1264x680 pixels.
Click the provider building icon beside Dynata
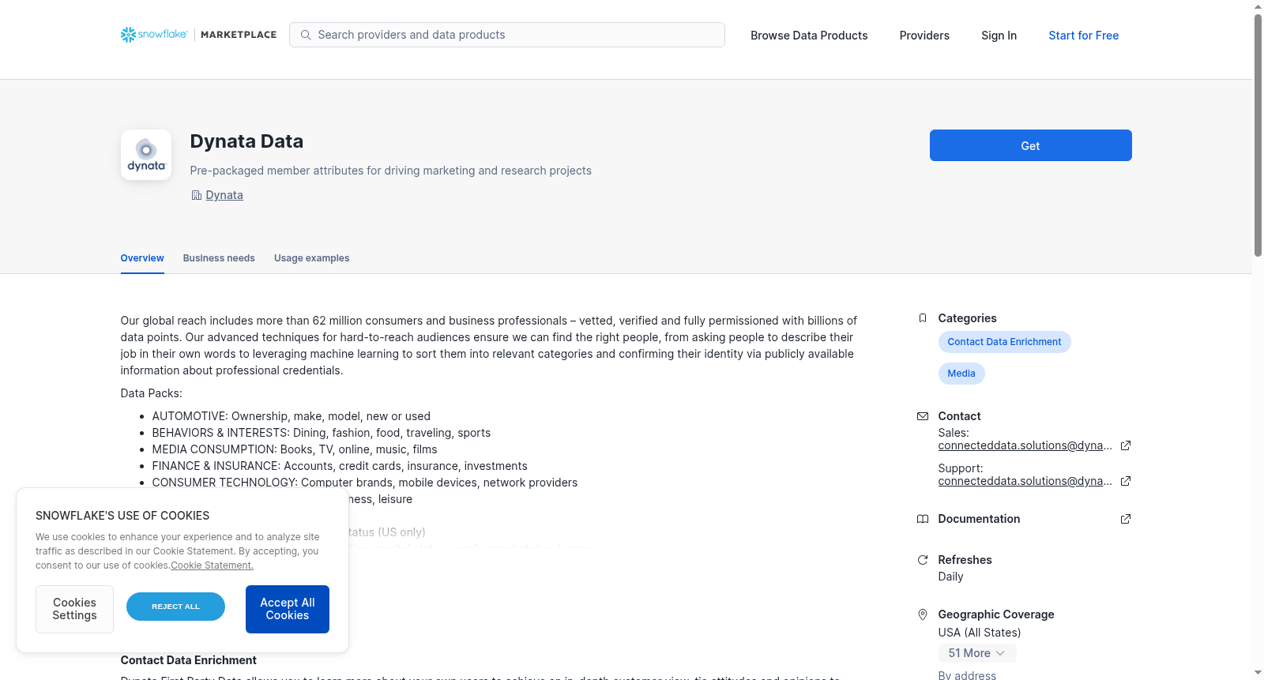[197, 195]
